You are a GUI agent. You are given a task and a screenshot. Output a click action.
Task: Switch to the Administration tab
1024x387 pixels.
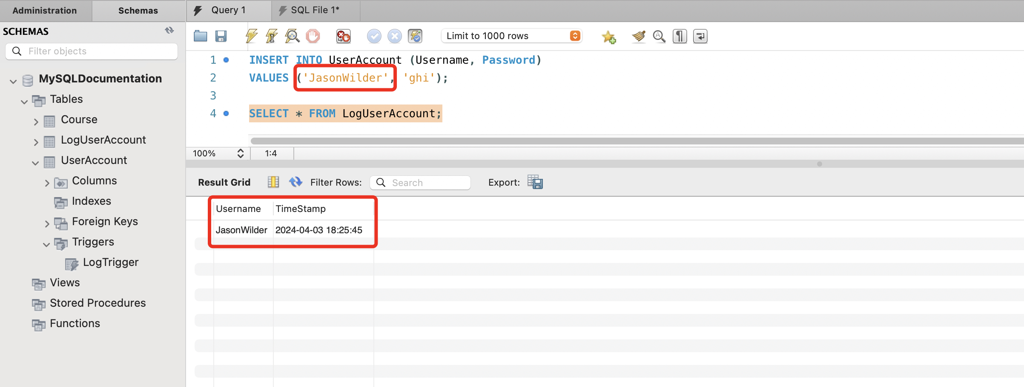click(45, 11)
